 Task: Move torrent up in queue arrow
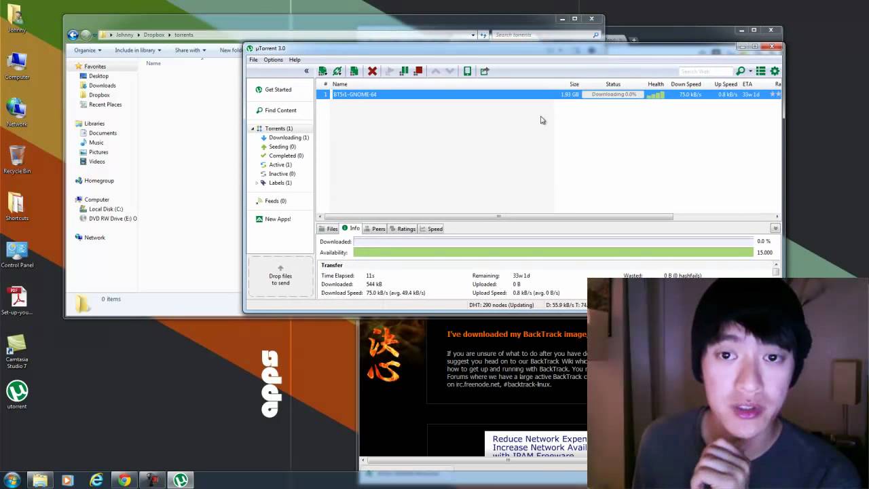[435, 71]
